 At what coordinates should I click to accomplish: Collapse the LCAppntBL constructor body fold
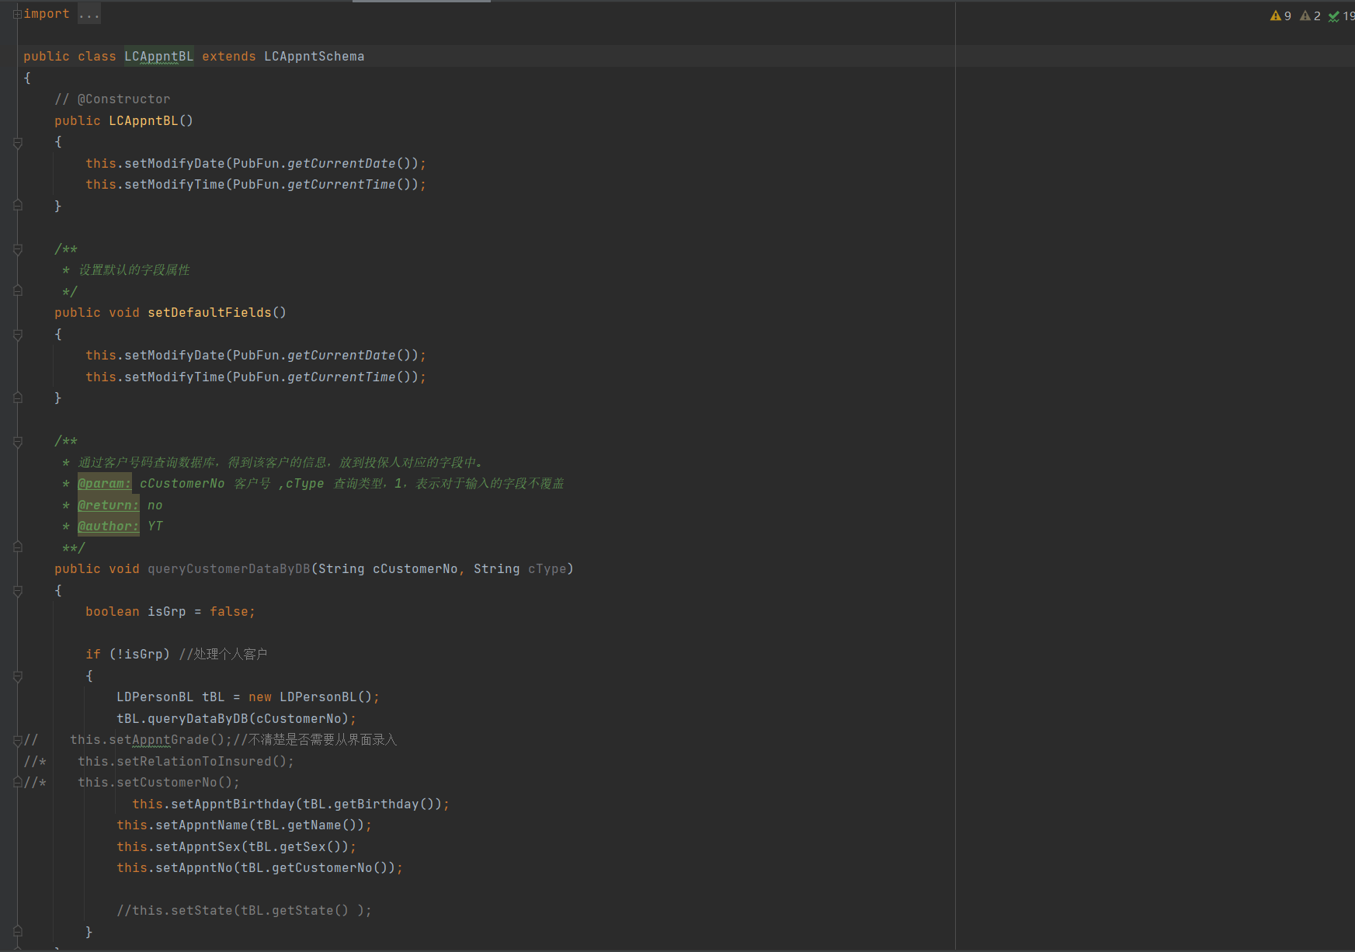(x=17, y=142)
